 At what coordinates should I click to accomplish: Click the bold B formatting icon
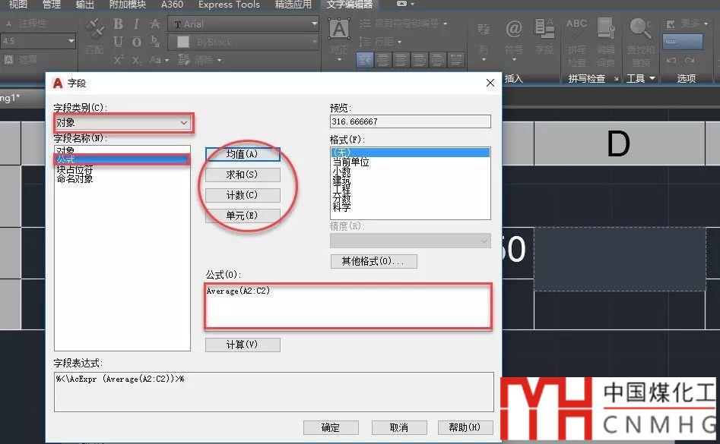click(119, 24)
